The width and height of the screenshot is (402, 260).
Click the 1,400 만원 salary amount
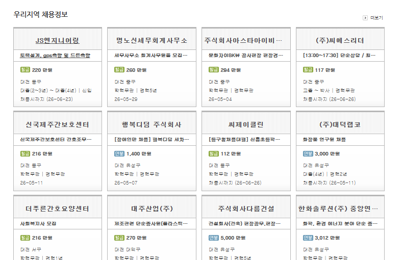click(139, 153)
